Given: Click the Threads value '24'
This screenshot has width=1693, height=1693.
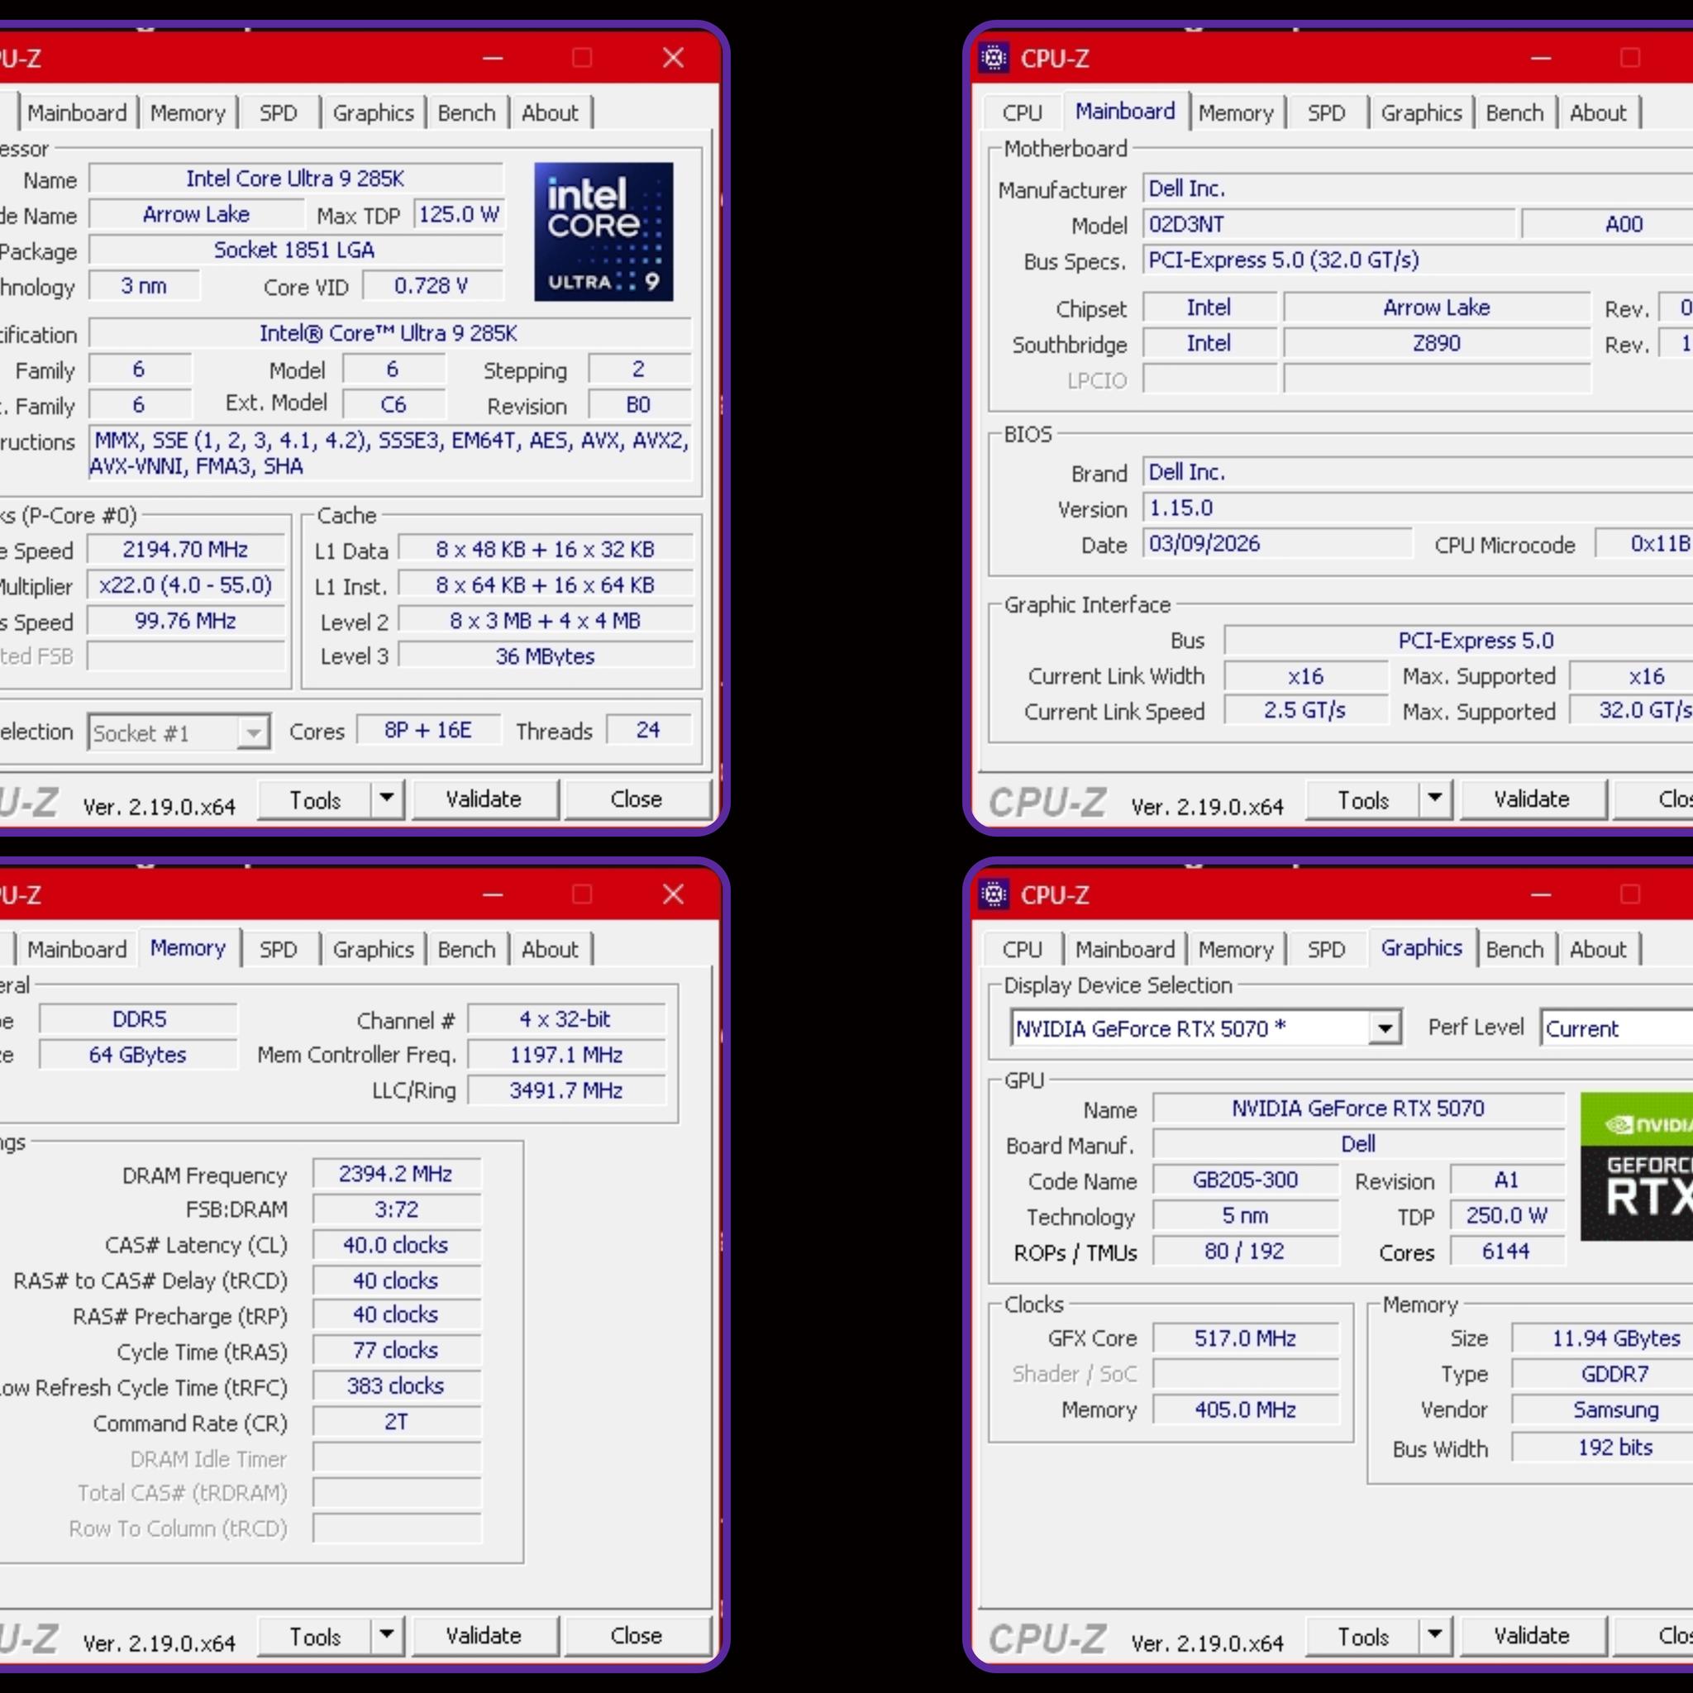Looking at the screenshot, I should click(648, 731).
